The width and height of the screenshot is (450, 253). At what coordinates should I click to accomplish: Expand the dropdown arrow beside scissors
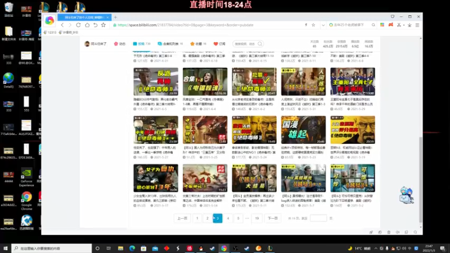(403, 25)
